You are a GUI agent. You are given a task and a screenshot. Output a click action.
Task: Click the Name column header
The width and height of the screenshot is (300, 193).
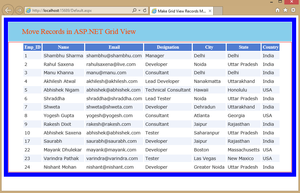point(63,47)
